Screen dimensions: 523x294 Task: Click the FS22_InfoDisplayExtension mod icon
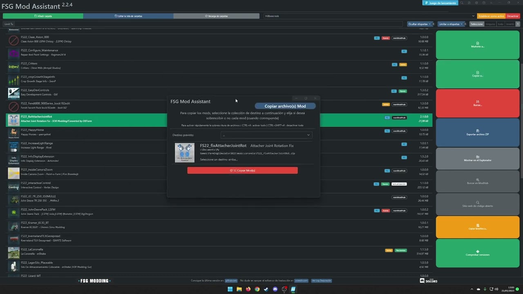click(14, 160)
